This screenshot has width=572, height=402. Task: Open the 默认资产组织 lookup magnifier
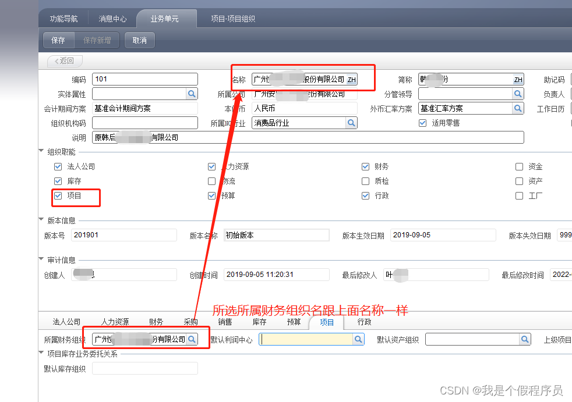[525, 339]
